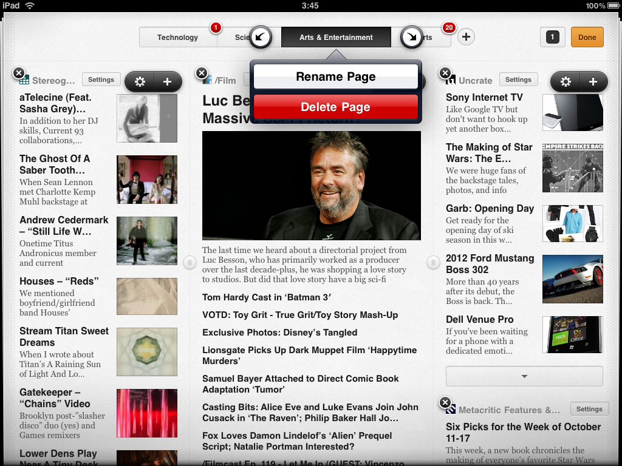Tap the red badge showing 1

(x=216, y=28)
